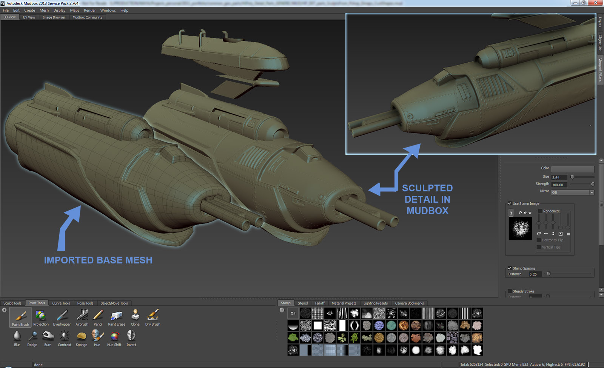Choose the Dry Brush tool
This screenshot has width=604, height=368.
(x=153, y=317)
